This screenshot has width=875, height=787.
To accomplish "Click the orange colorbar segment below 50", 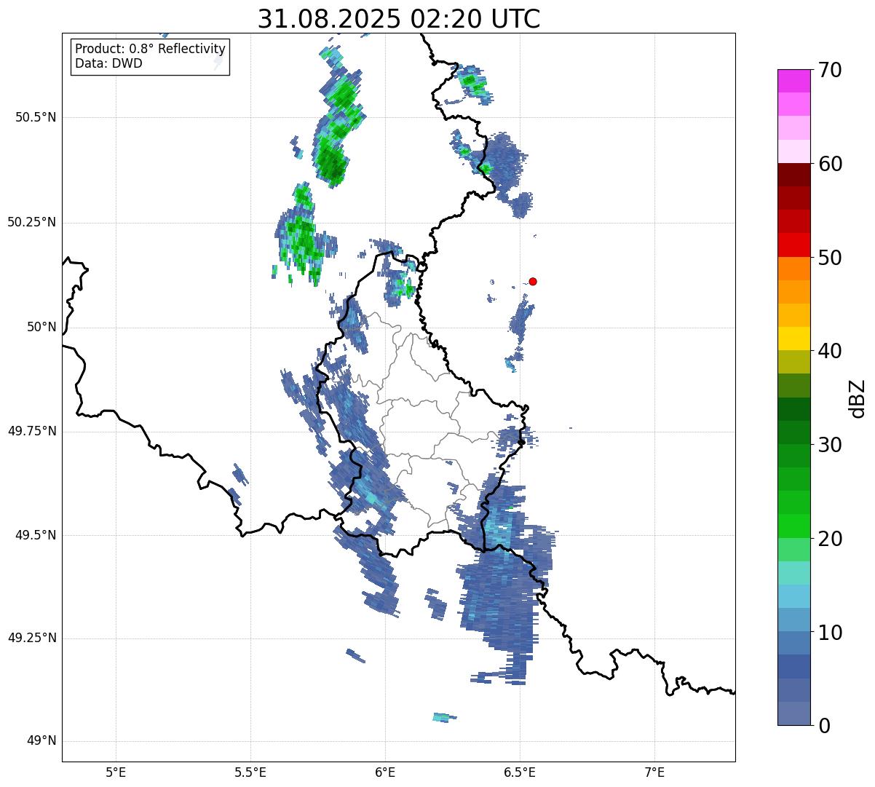I will (x=794, y=269).
